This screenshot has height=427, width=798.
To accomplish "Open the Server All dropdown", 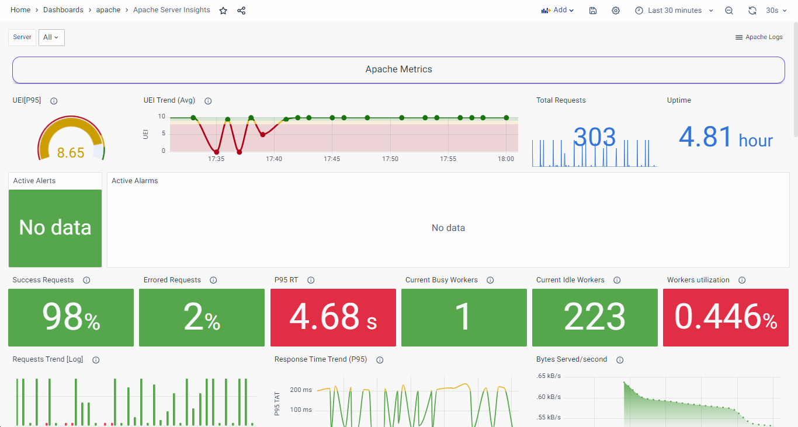I will coord(51,37).
